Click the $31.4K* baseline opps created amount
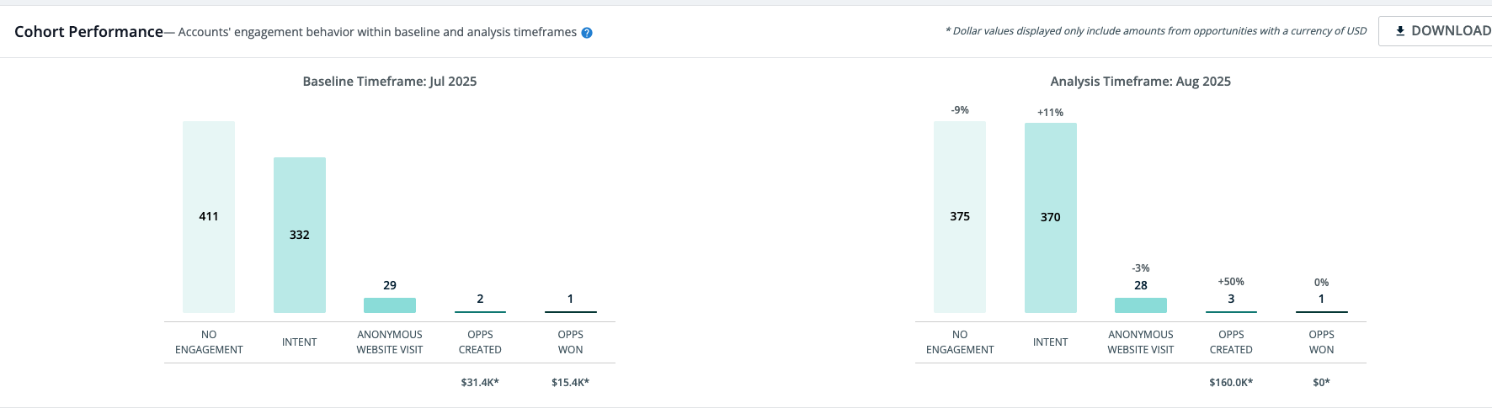The height and width of the screenshot is (408, 1492). (480, 382)
